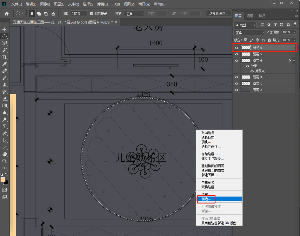Click the background color swatch

tap(6, 183)
